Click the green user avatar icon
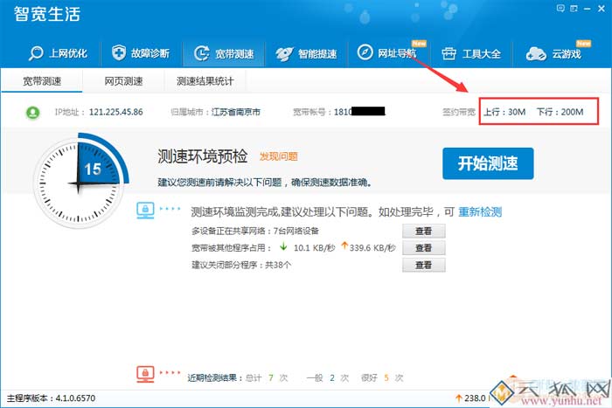Screen dimensions: 612x408 [33, 113]
